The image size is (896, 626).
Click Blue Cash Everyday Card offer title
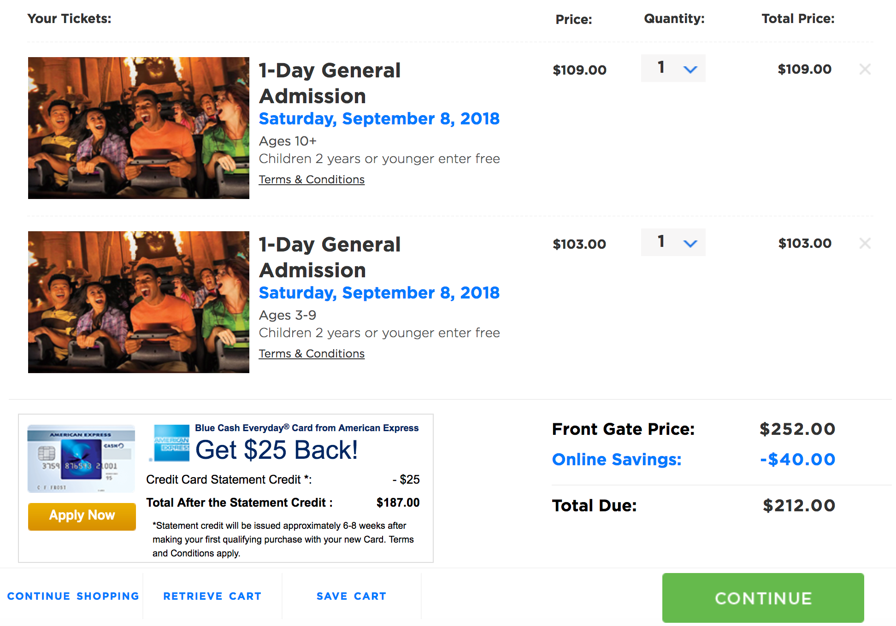pos(307,428)
